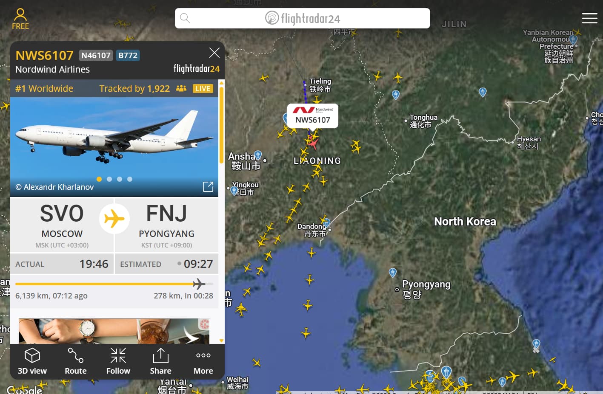Click the flight panel scrollbar down arrow
Screen dimensions: 603x394
[x=221, y=341]
